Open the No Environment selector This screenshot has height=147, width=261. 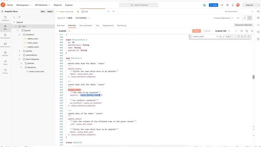point(239,11)
